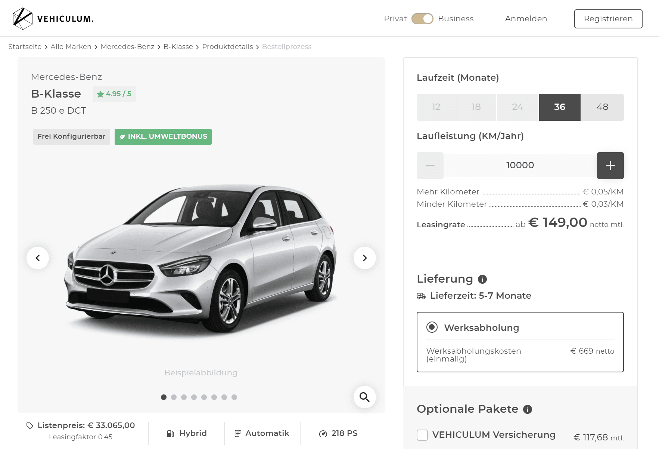The image size is (659, 449).
Task: Jump to fourth gallery dot
Action: point(194,397)
